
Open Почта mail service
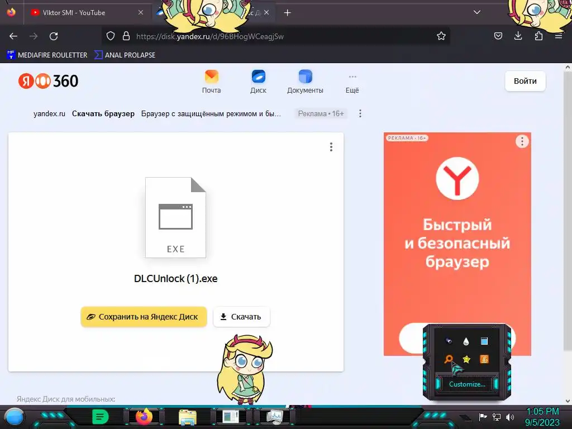click(x=212, y=82)
